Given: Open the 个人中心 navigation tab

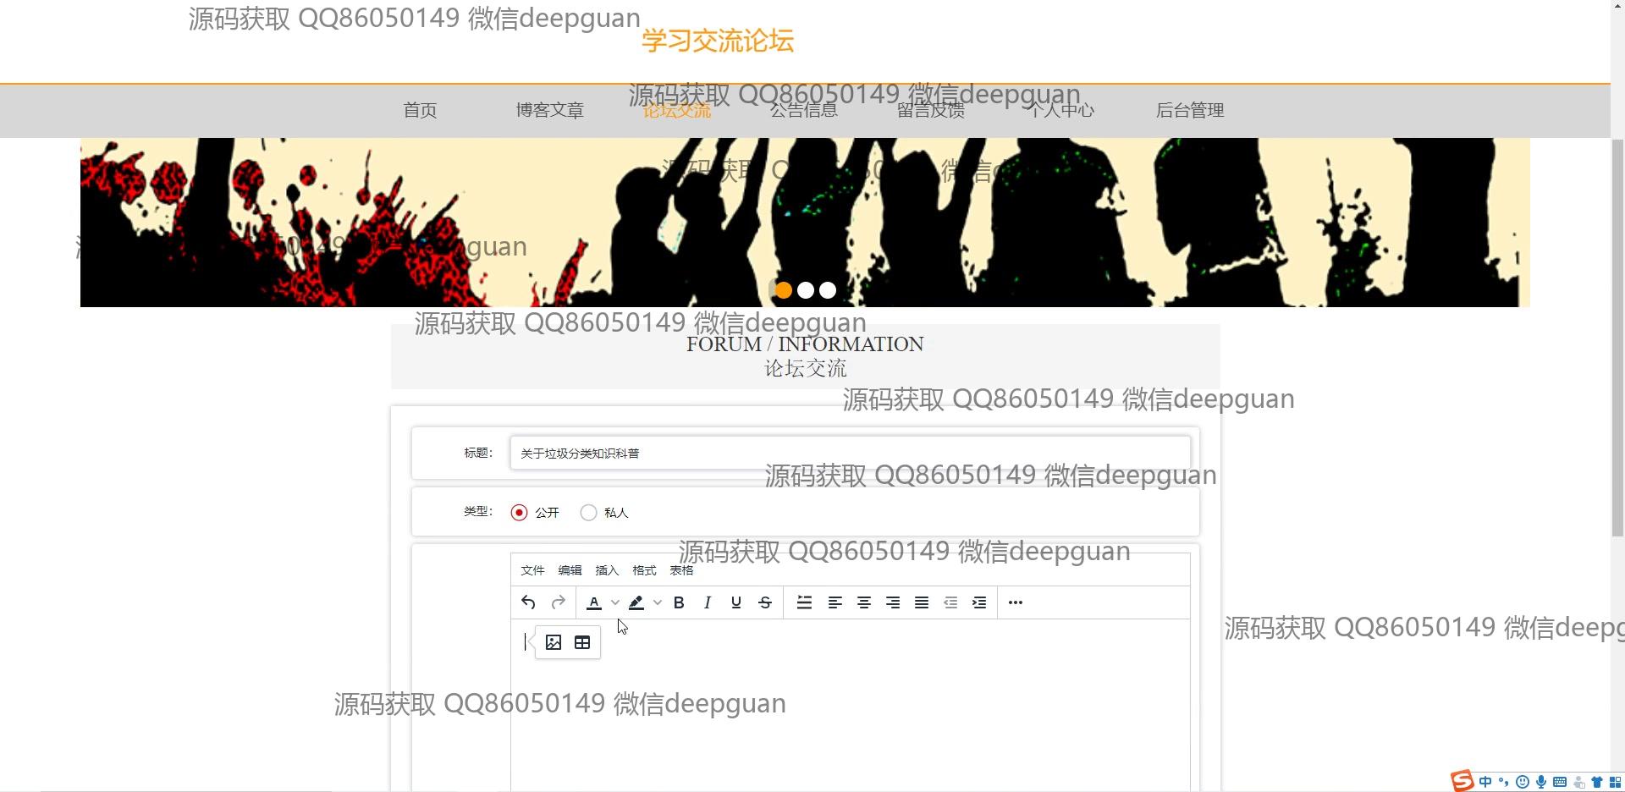Looking at the screenshot, I should point(1060,110).
